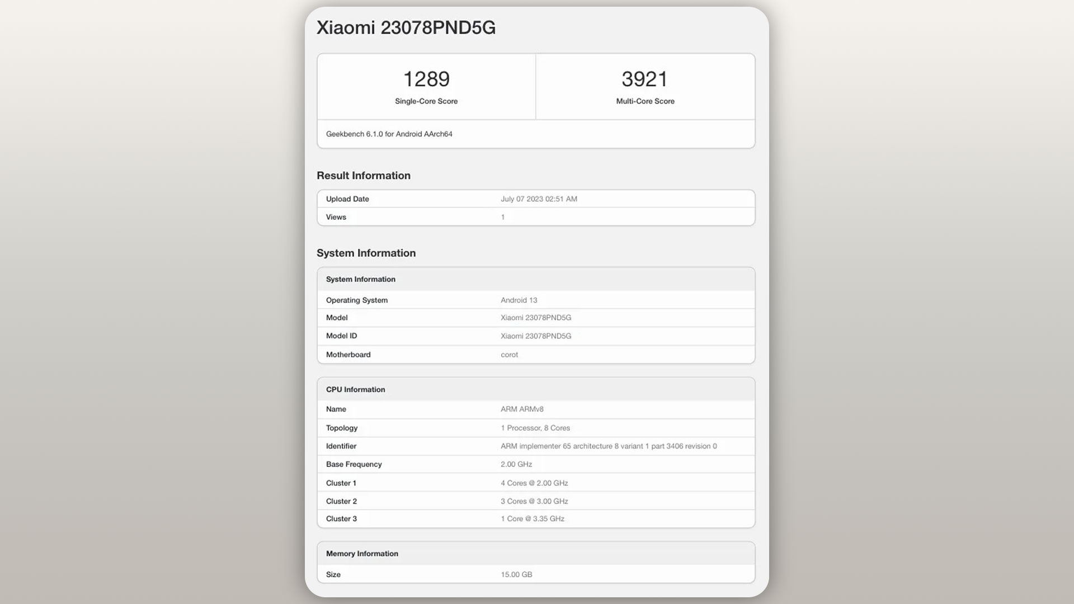Viewport: 1074px width, 604px height.
Task: Click the Xiaomi 23078PND5G page title
Action: pyautogui.click(x=406, y=27)
